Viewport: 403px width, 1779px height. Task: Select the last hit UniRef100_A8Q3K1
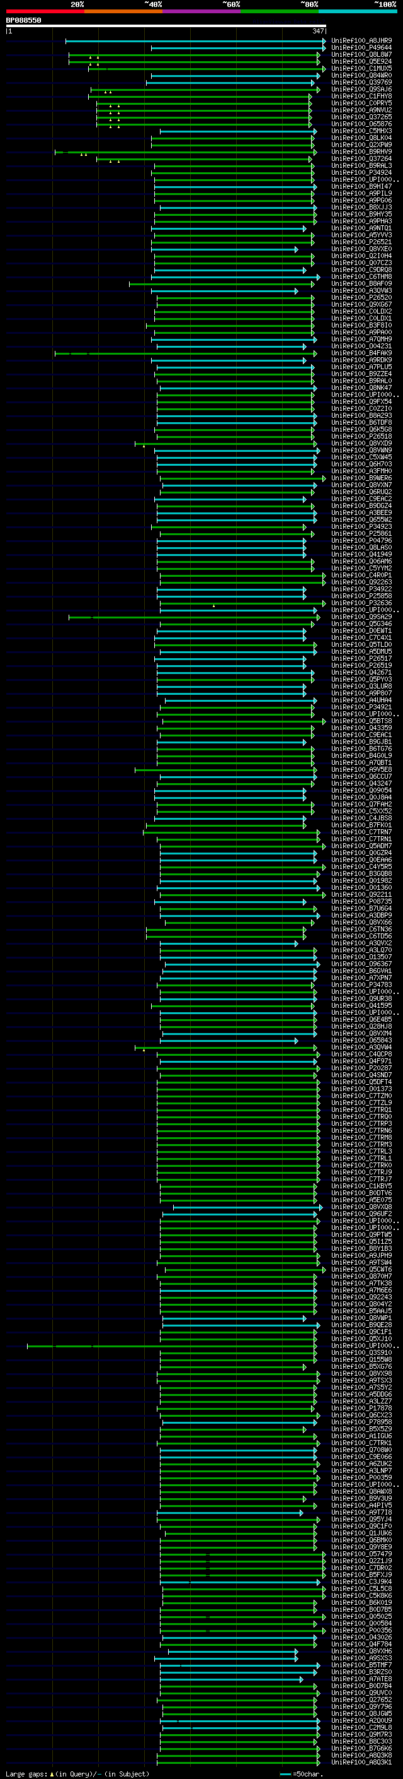(361, 1762)
